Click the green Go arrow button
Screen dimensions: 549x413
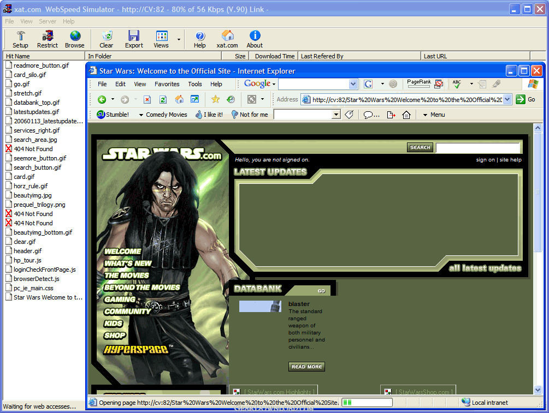click(521, 99)
